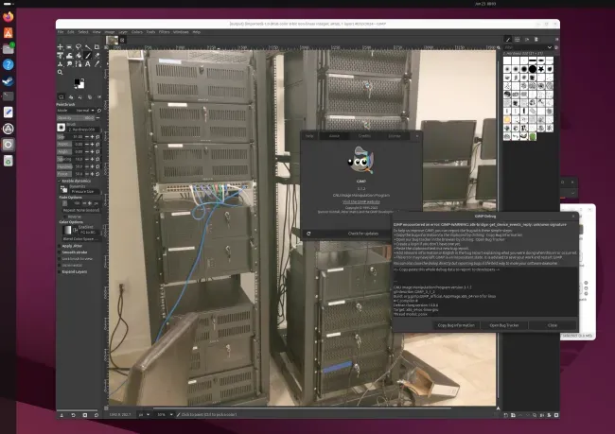Click the foreground color swatch
The image size is (615, 434).
(78, 82)
